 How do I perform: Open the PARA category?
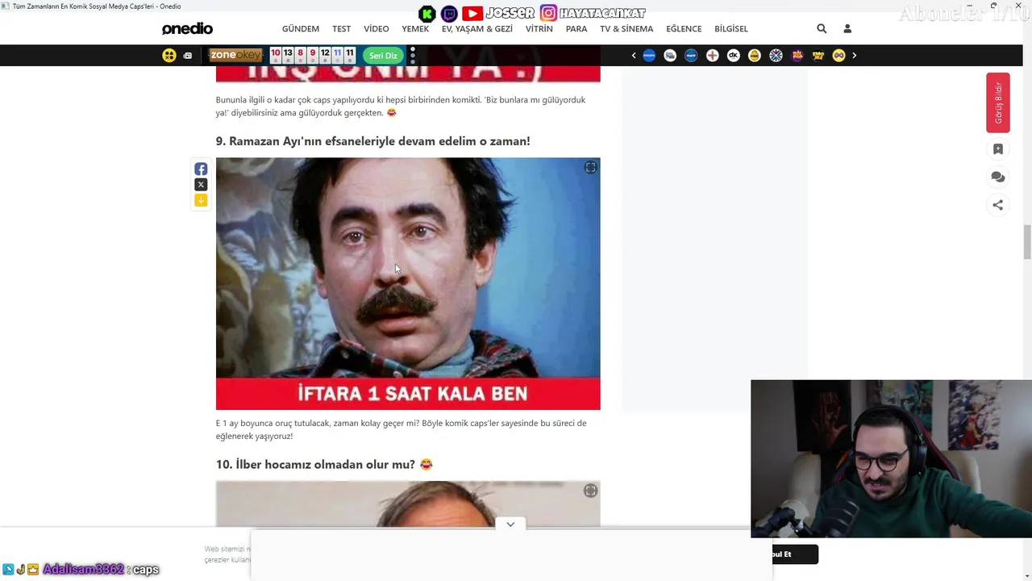coord(576,29)
